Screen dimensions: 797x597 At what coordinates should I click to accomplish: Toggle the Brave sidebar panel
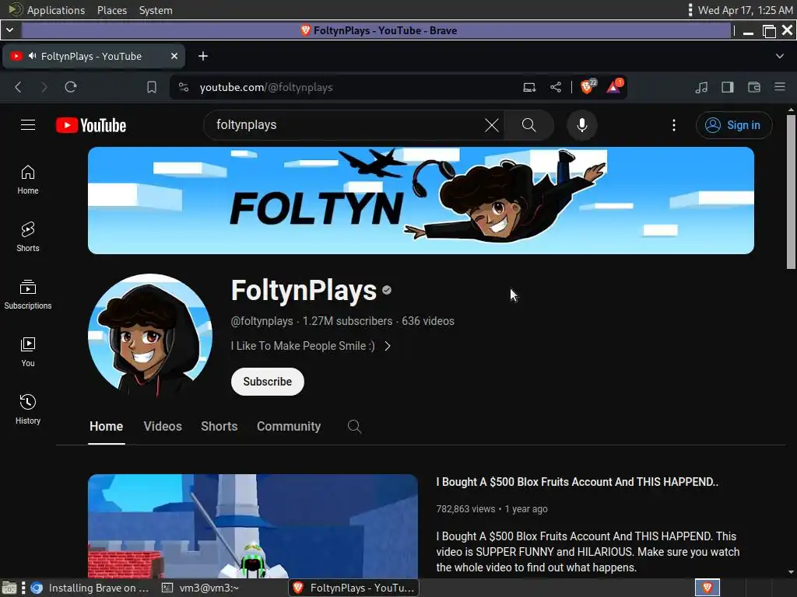pos(728,87)
